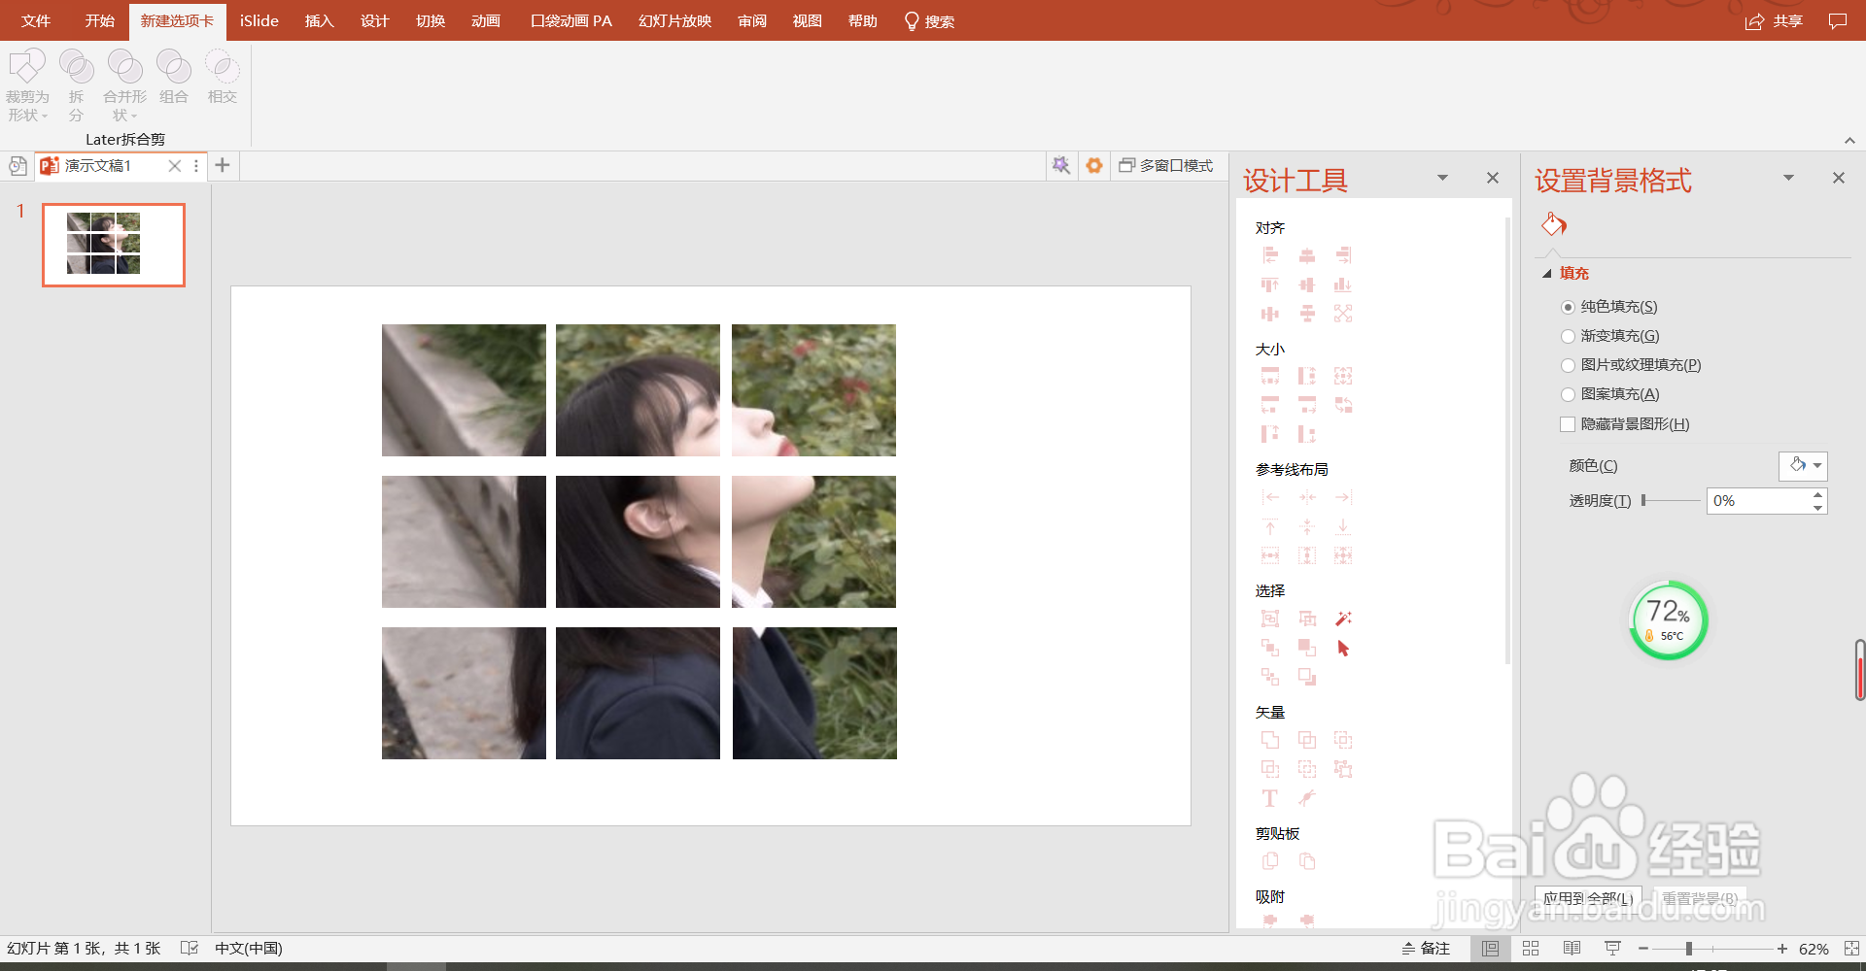Image resolution: width=1866 pixels, height=971 pixels.
Task: Switch to Normal view in status bar
Action: pos(1491,949)
